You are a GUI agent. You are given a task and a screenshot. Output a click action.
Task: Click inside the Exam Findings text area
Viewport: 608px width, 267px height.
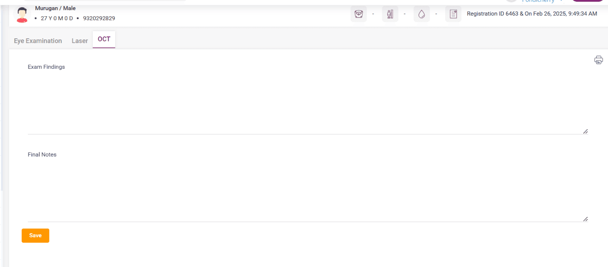(x=304, y=103)
